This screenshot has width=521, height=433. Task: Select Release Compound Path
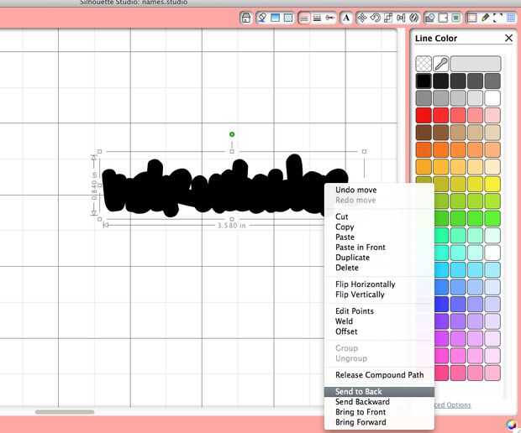pyautogui.click(x=380, y=375)
